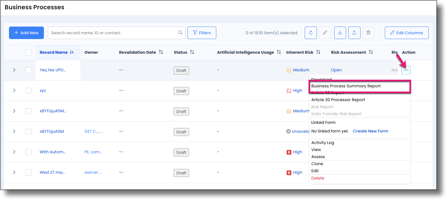Viewport: 447px width, 200px height.
Task: Open the three-dots action menu for Yes,Yes UPD row
Action: tap(406, 70)
